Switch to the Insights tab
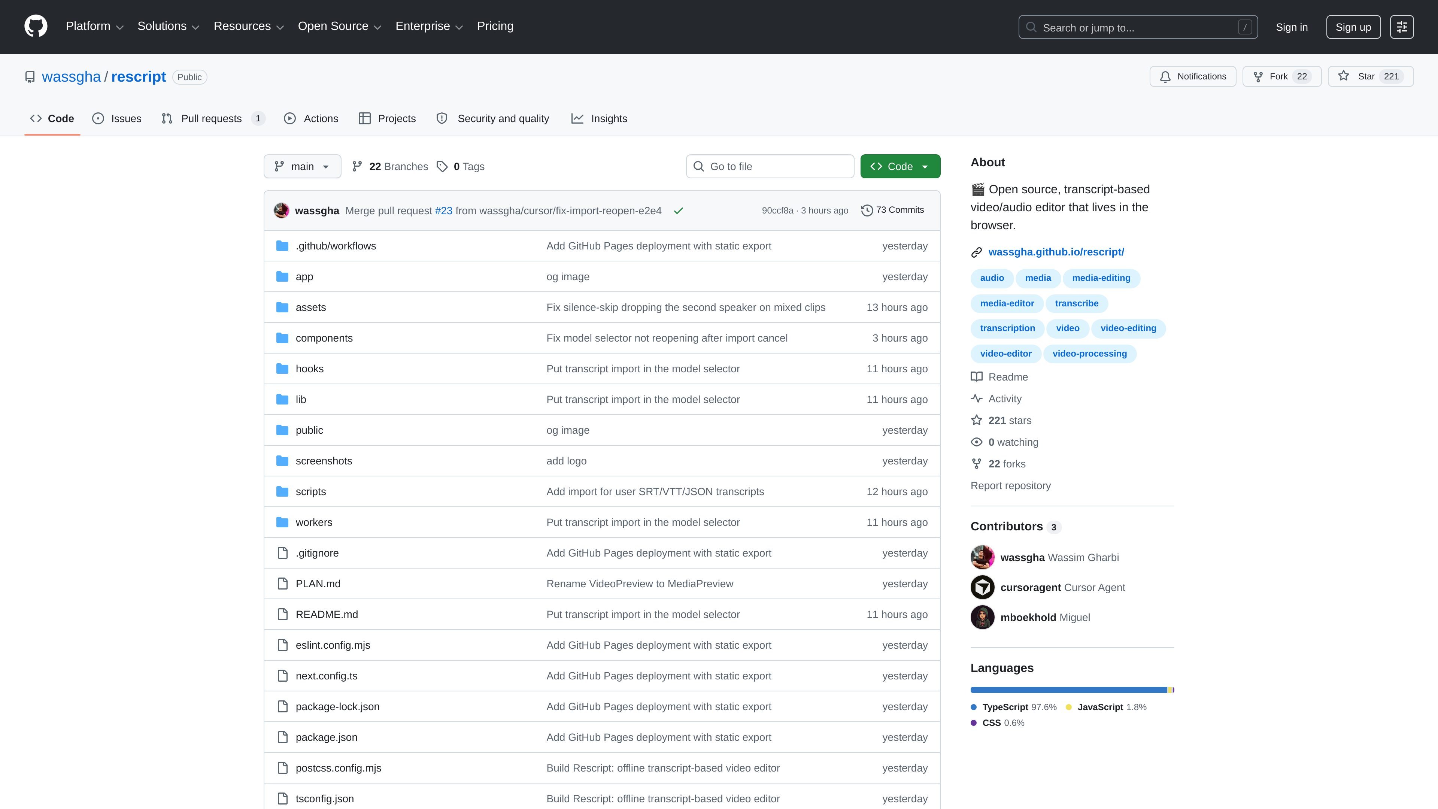The image size is (1438, 809). click(x=599, y=118)
